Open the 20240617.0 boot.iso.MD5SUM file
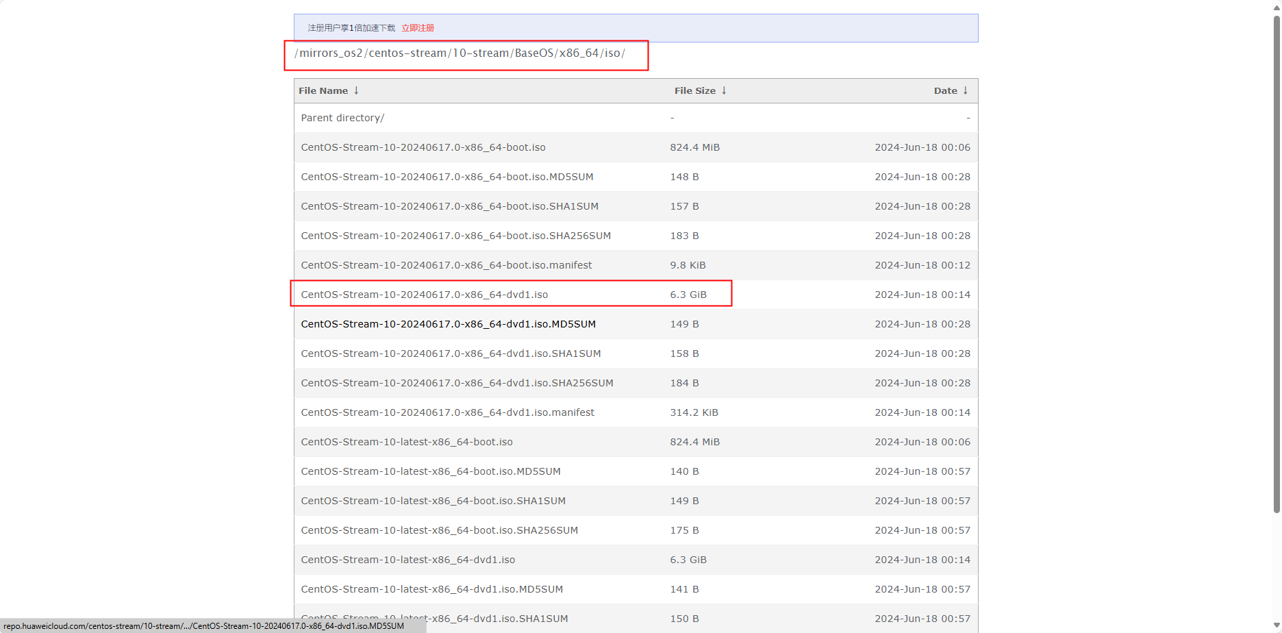Screen dimensions: 1282x633 point(447,177)
